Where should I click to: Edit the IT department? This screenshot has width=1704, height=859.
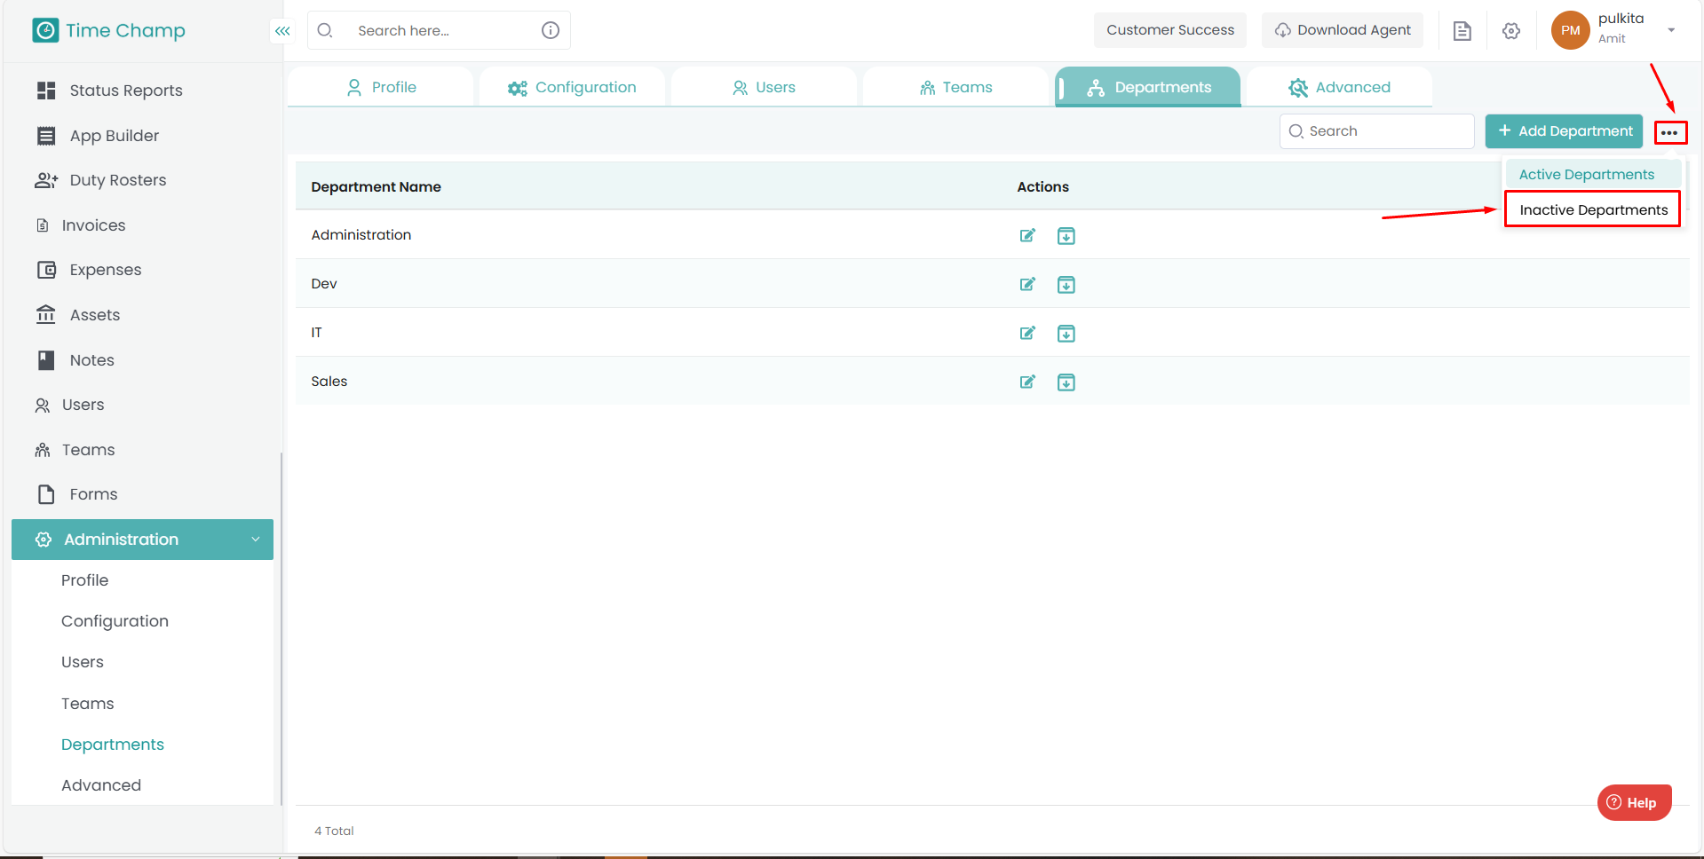pos(1027,333)
